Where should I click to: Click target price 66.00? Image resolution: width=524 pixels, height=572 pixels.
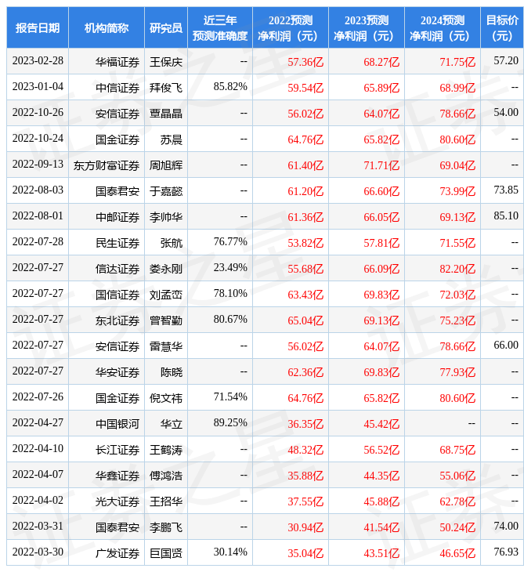tap(506, 346)
